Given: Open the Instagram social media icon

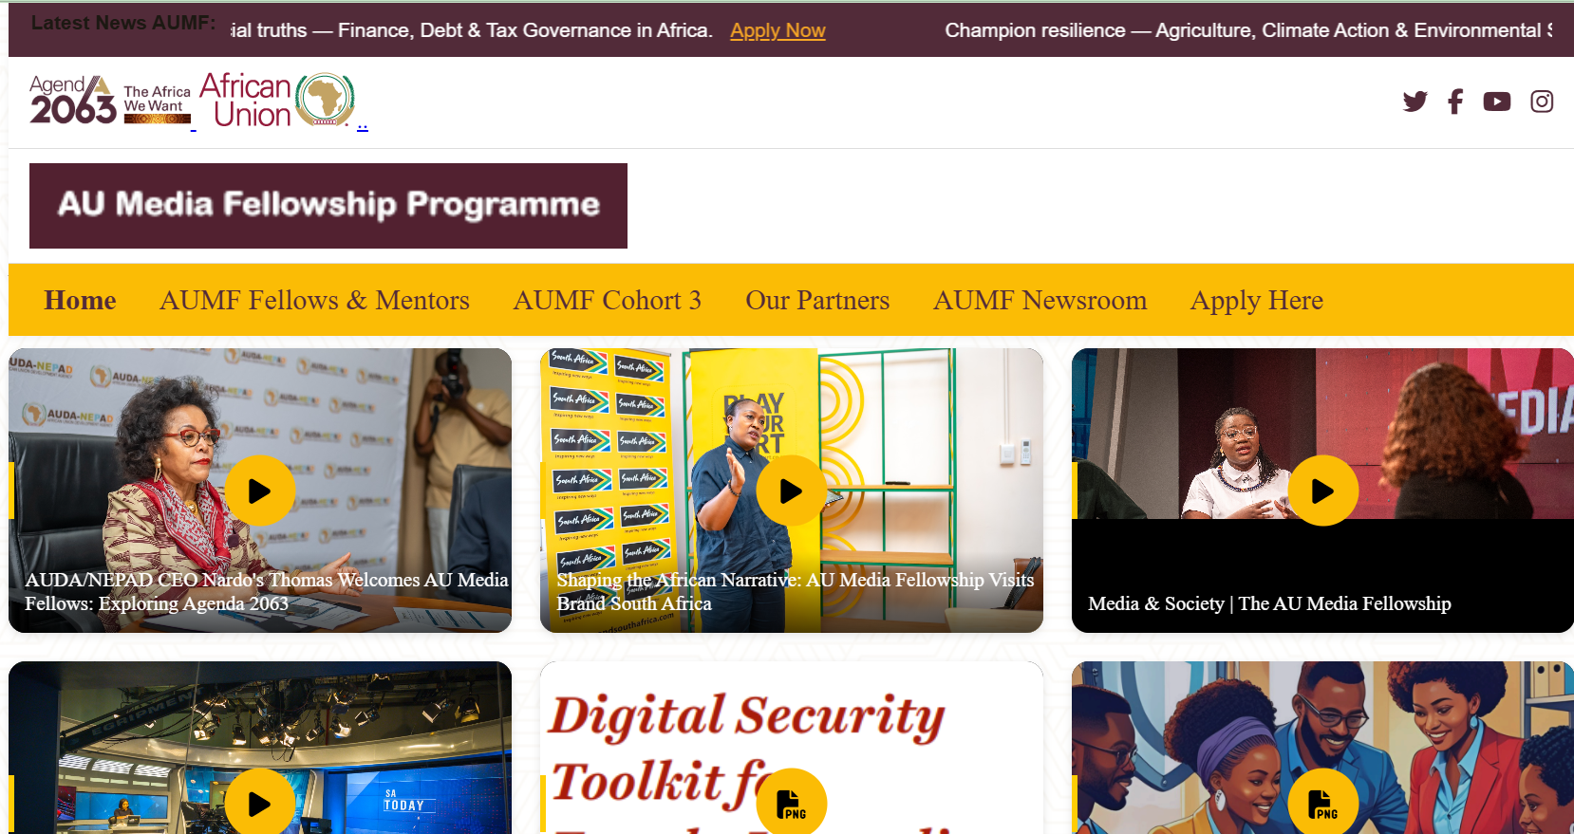Looking at the screenshot, I should (x=1542, y=102).
